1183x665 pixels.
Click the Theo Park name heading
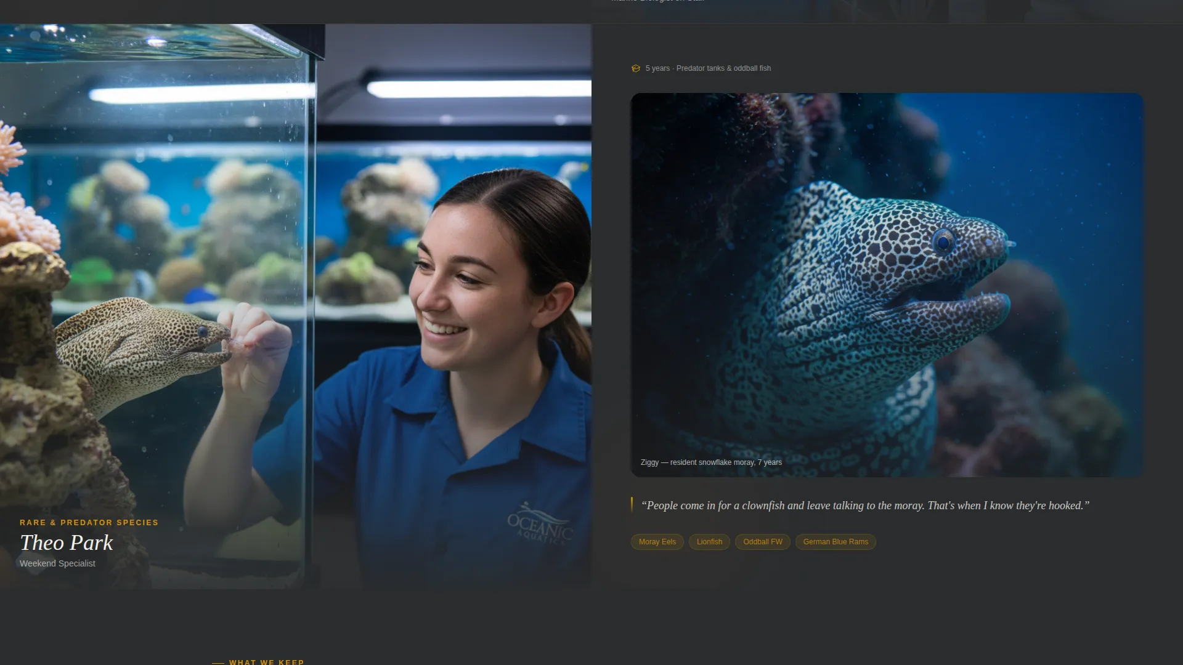click(x=67, y=542)
